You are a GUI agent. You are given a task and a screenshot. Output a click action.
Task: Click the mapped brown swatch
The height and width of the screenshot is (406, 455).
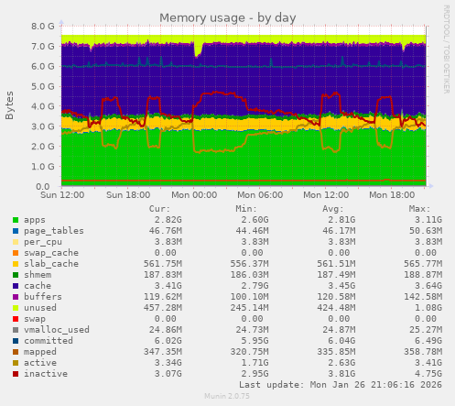tap(16, 352)
